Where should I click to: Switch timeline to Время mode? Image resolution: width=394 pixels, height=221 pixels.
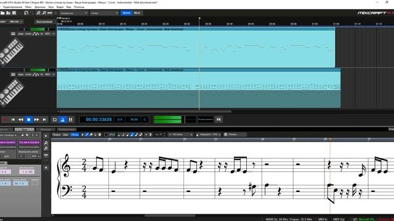[126, 13]
